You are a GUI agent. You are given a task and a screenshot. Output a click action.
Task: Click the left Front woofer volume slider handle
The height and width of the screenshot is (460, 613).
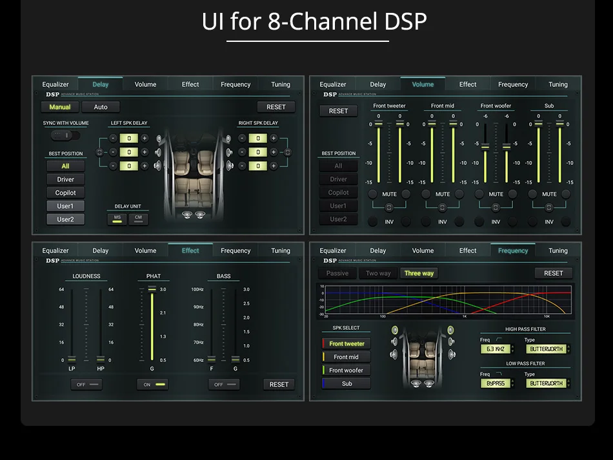coord(485,147)
